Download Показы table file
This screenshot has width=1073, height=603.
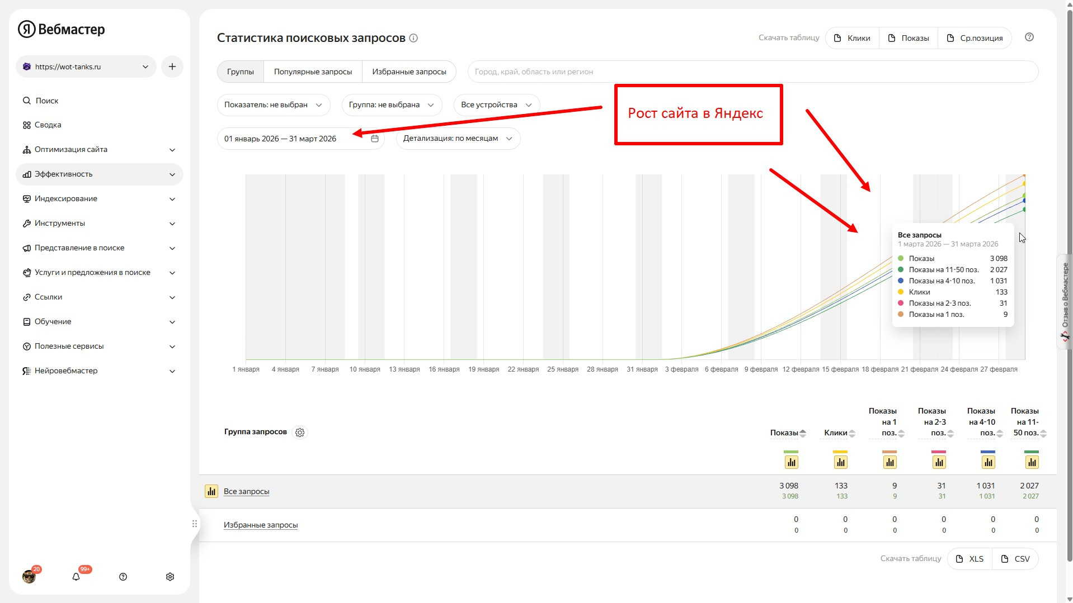(909, 38)
